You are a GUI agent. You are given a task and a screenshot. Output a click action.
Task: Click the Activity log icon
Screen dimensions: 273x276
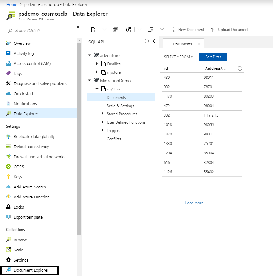(8, 53)
